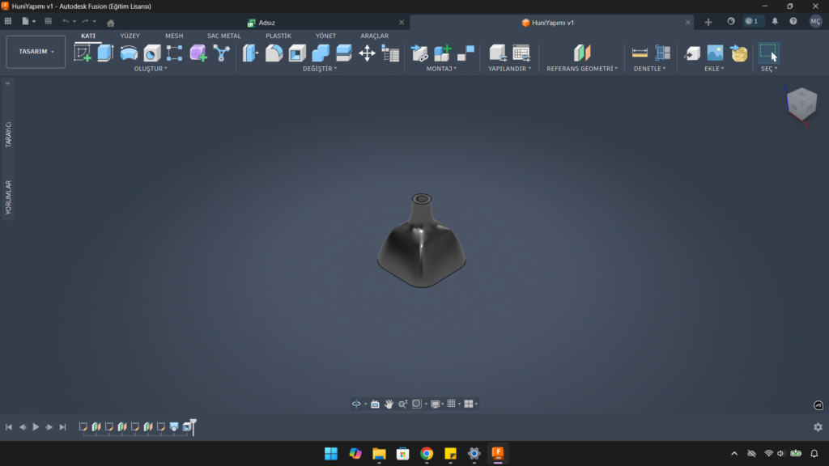Click the ViewCube in the corner
Viewport: 829px width, 466px height.
coord(801,103)
